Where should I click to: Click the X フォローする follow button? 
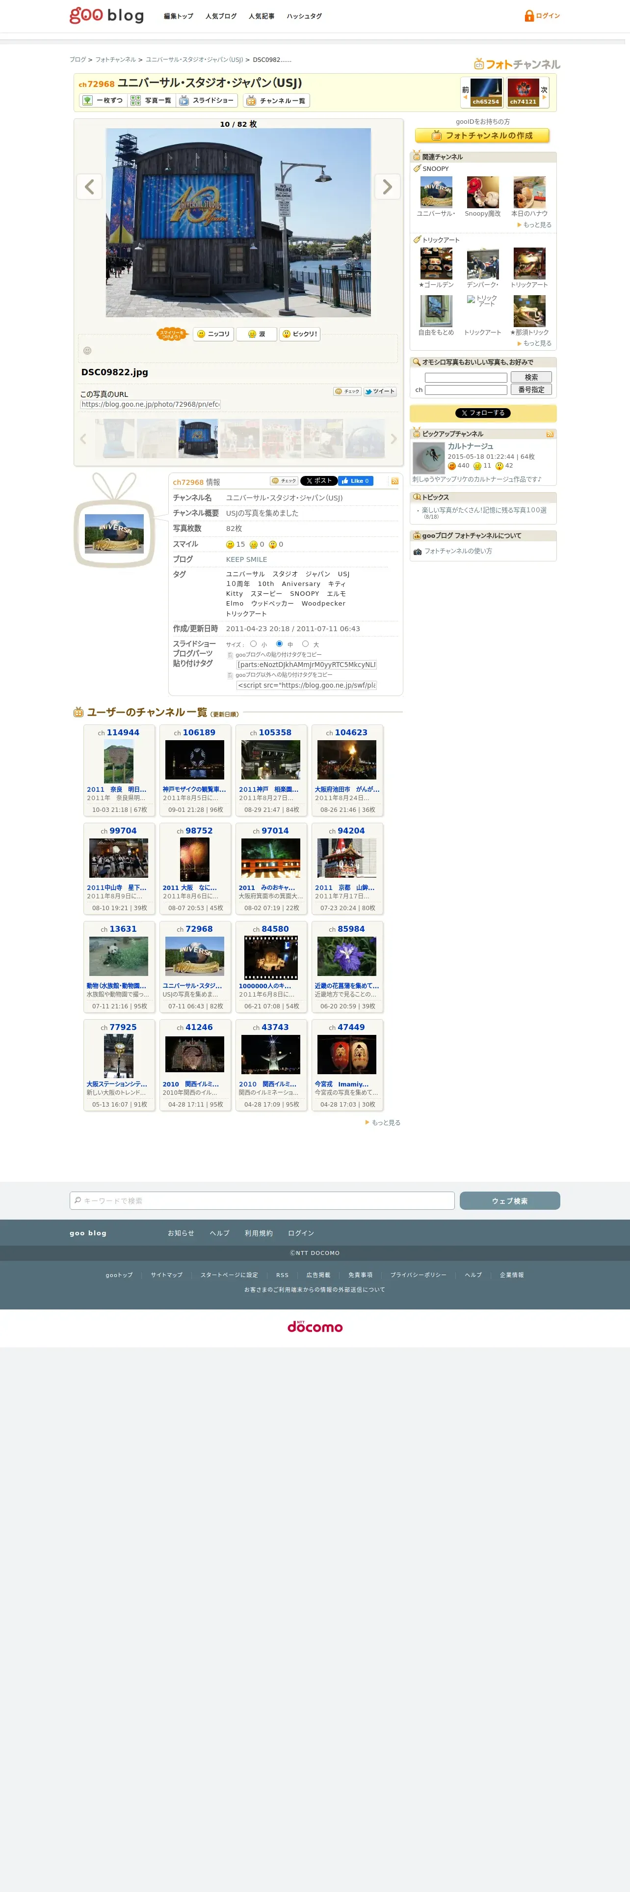pyautogui.click(x=483, y=414)
